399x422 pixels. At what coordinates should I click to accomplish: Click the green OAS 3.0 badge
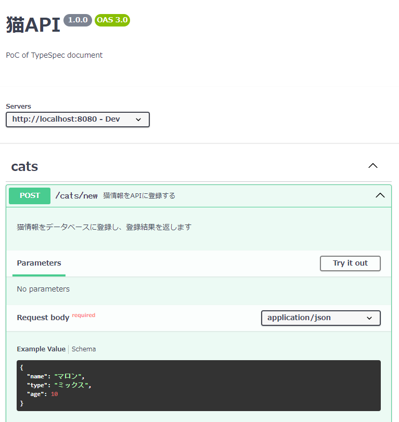tap(112, 20)
